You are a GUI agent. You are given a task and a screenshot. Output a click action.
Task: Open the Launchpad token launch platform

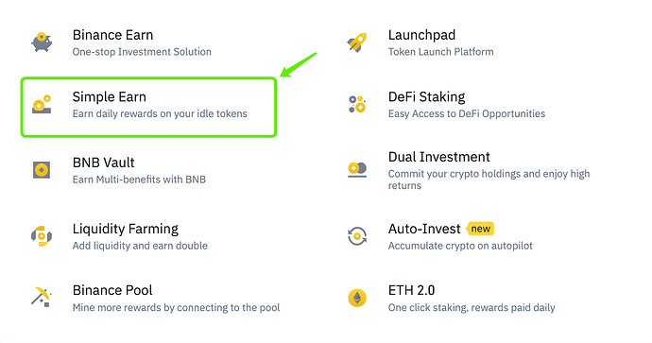pos(421,35)
